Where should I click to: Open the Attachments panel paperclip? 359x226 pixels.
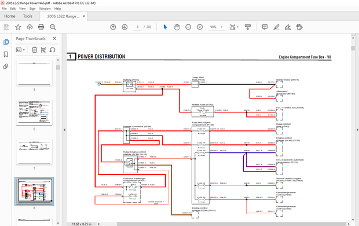click(6, 67)
